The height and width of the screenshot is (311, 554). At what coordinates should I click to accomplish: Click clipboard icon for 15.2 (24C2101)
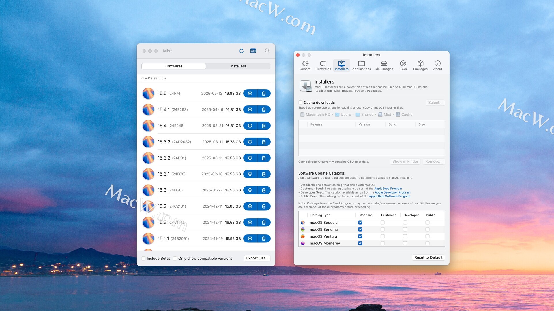(264, 206)
